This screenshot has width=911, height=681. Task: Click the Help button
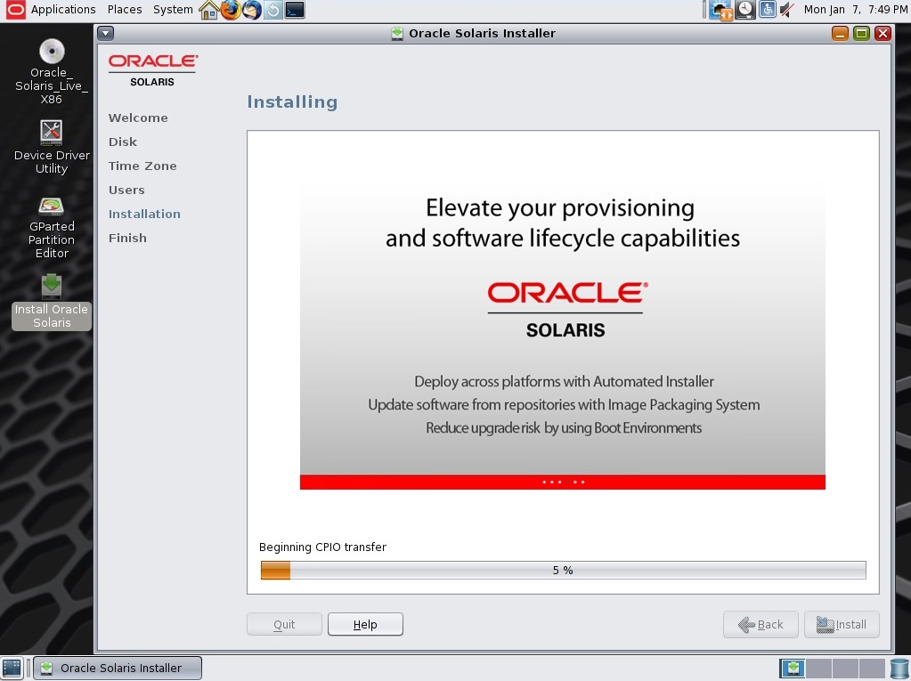pos(365,624)
